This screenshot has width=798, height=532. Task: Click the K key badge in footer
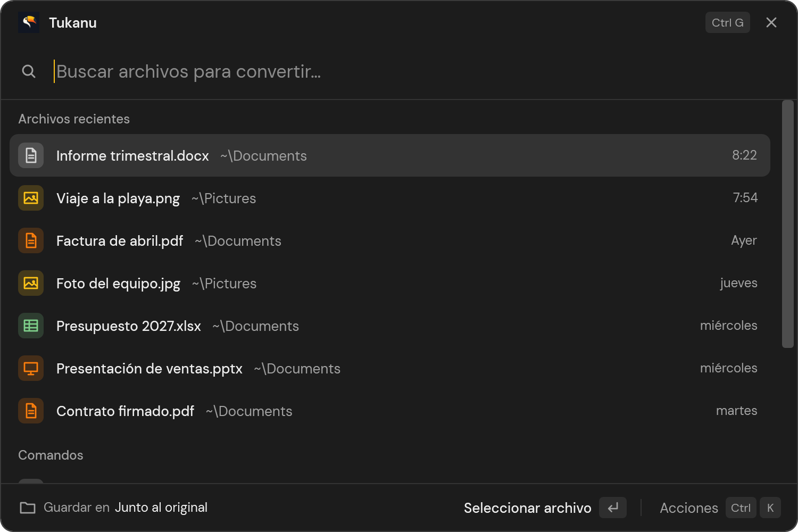point(770,508)
